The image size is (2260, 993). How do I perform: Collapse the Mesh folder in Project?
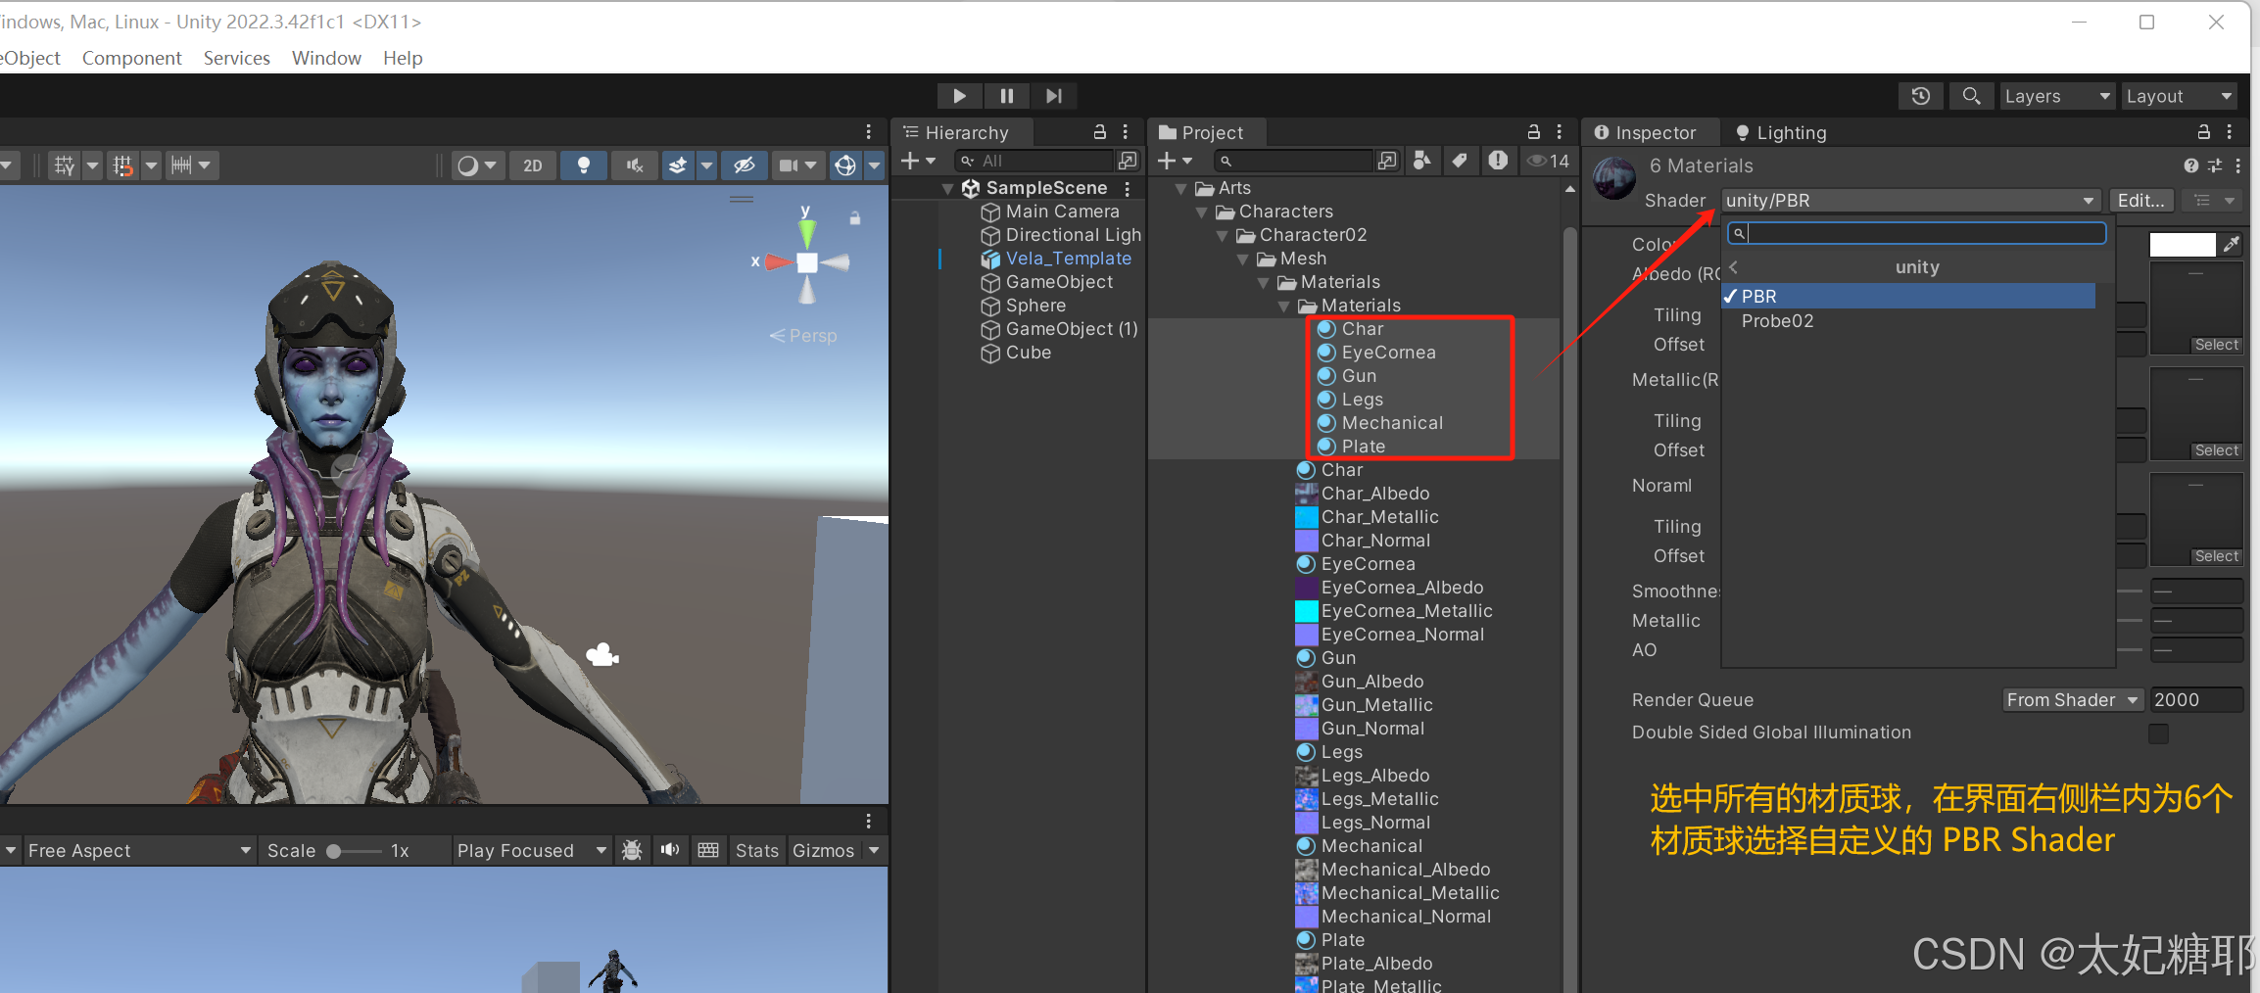pyautogui.click(x=1243, y=259)
